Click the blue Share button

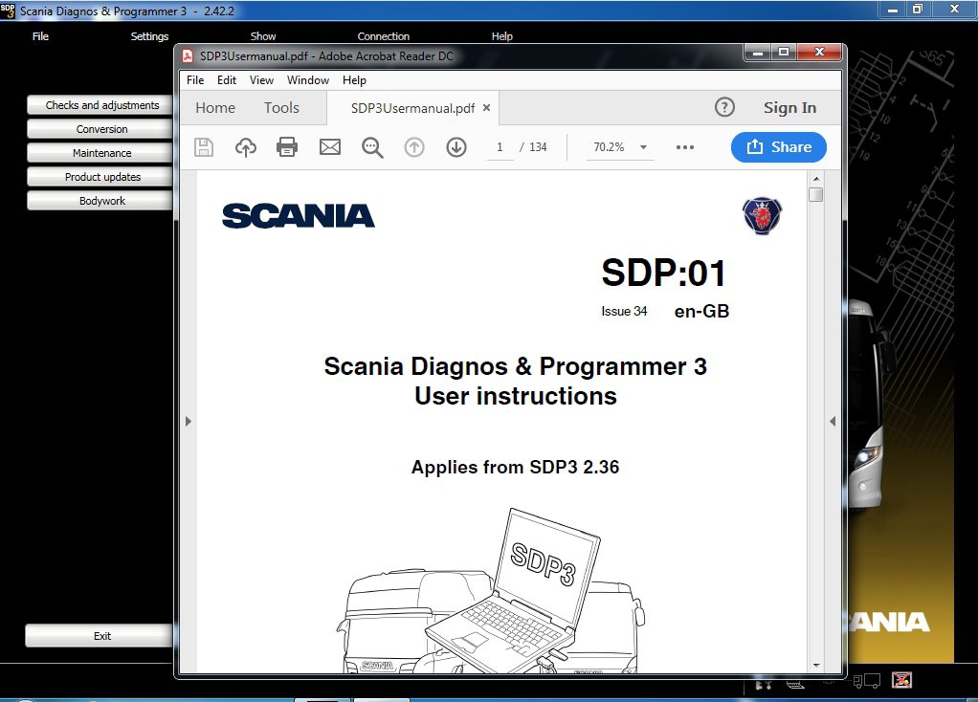778,146
